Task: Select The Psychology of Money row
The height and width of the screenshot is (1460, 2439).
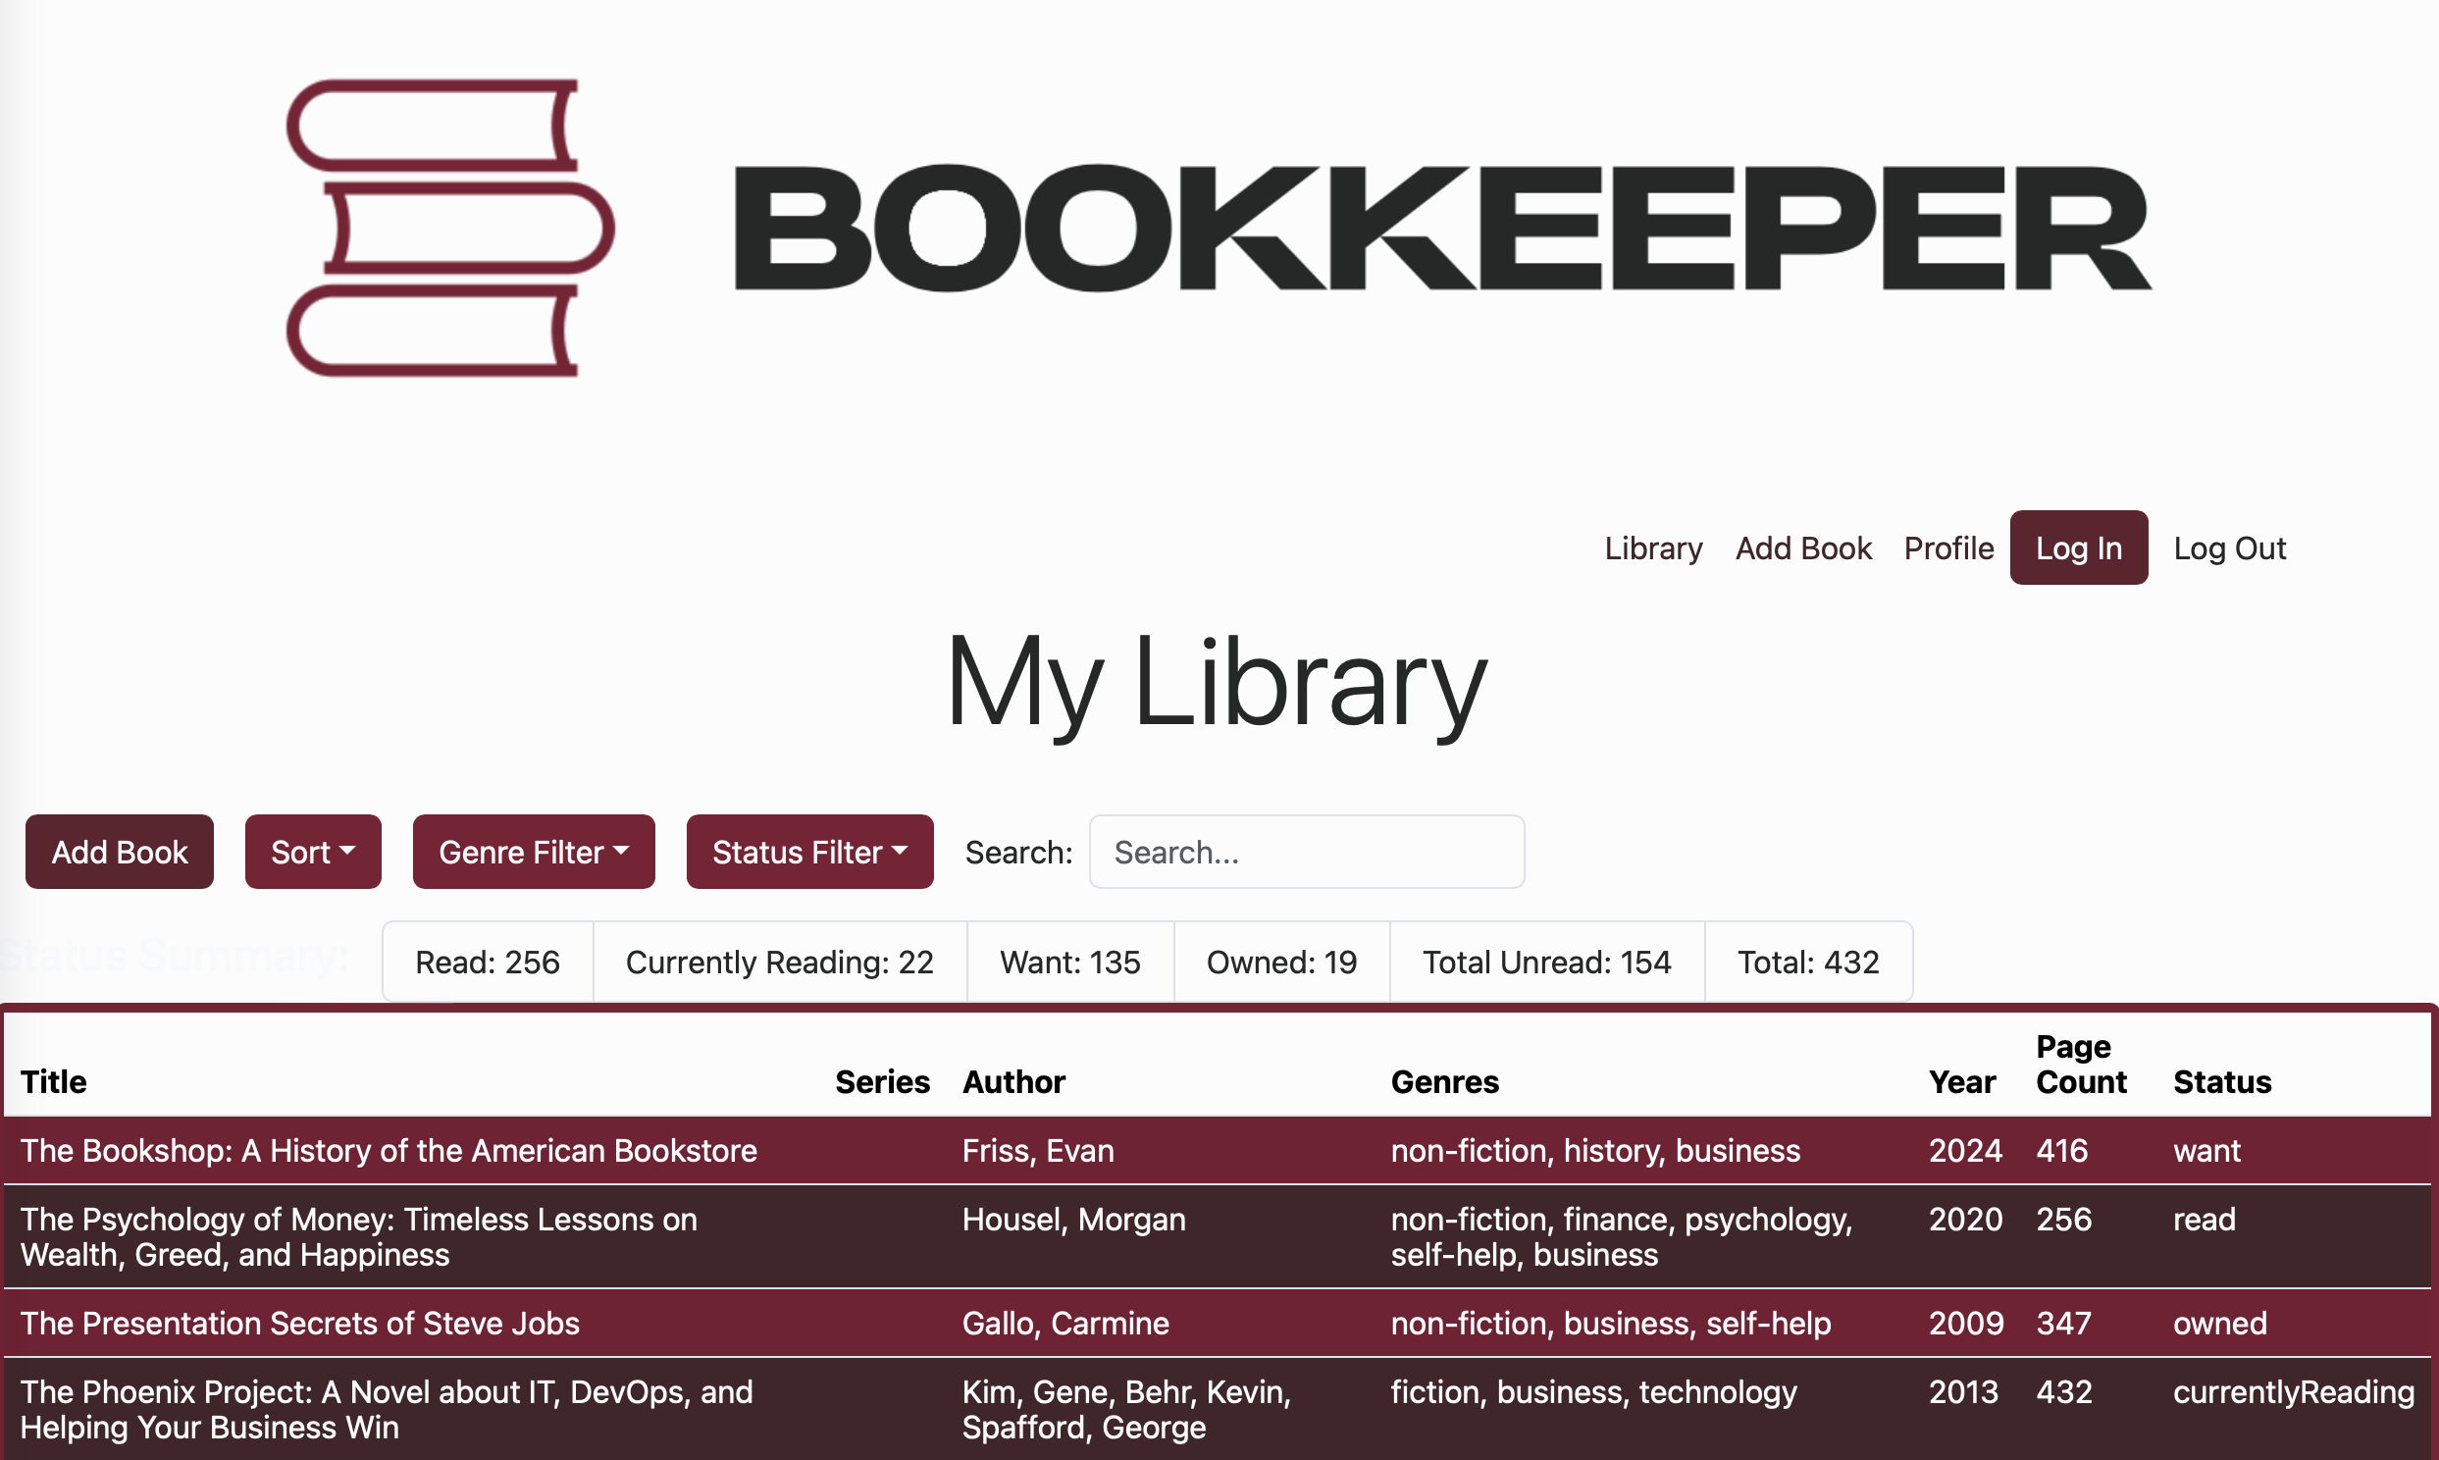Action: click(360, 1235)
